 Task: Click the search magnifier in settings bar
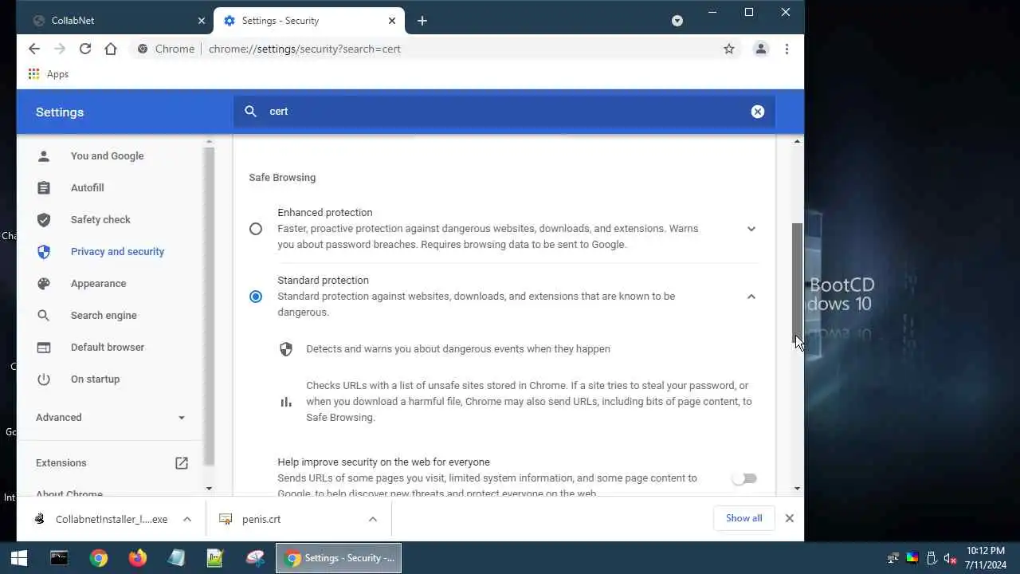[251, 112]
